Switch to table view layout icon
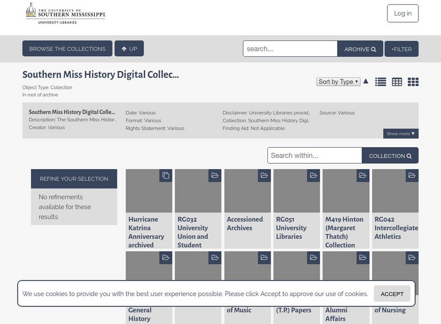 tap(397, 82)
